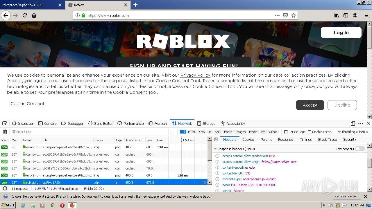372x209 pixels.
Task: Pause network recording
Action: (x=173, y=131)
